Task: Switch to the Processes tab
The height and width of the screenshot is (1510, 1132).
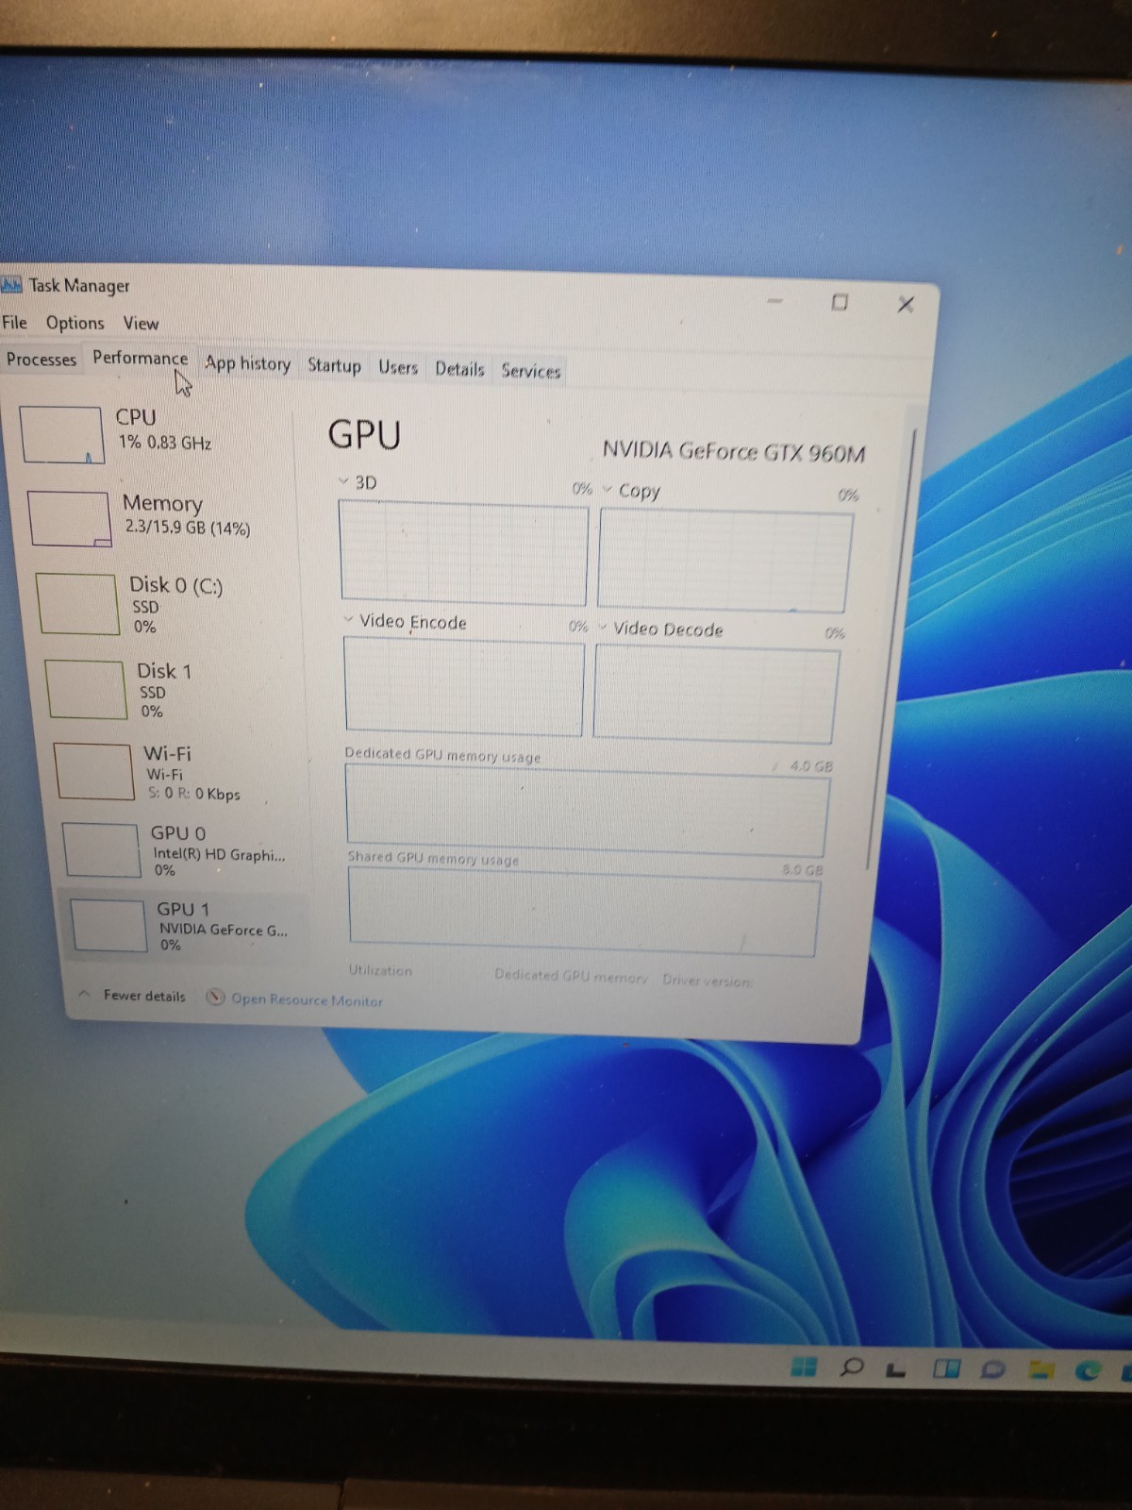Action: pos(42,360)
